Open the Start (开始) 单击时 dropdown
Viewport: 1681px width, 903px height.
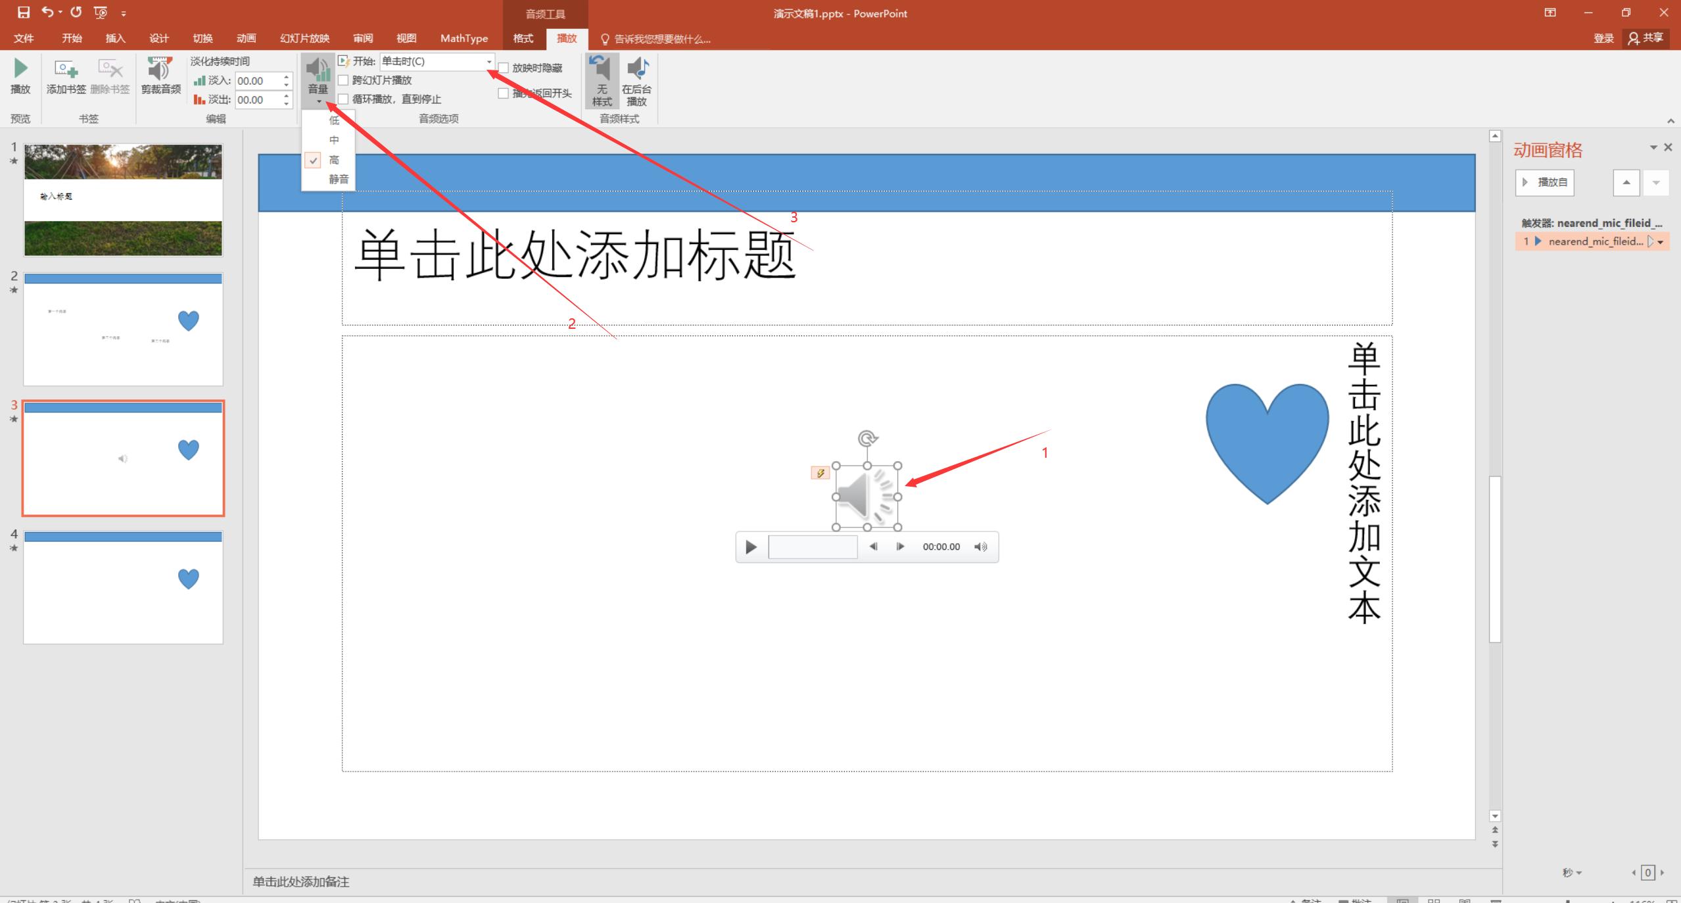489,61
